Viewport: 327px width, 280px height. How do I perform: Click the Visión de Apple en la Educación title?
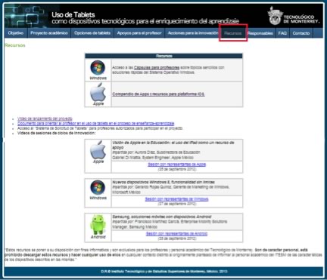point(173,145)
